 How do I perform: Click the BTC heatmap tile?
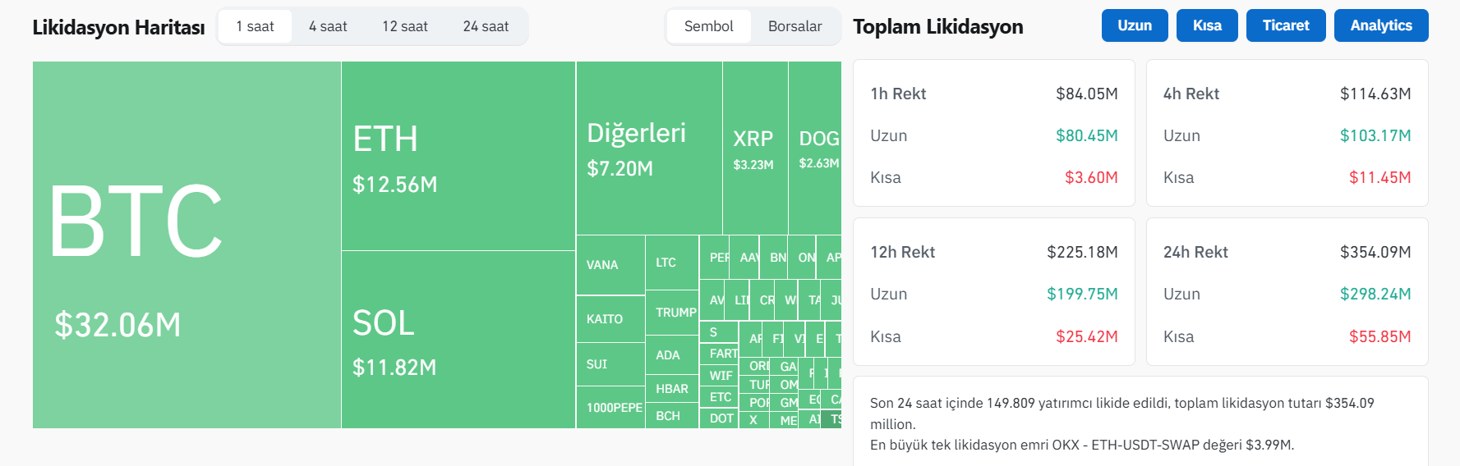pos(187,244)
